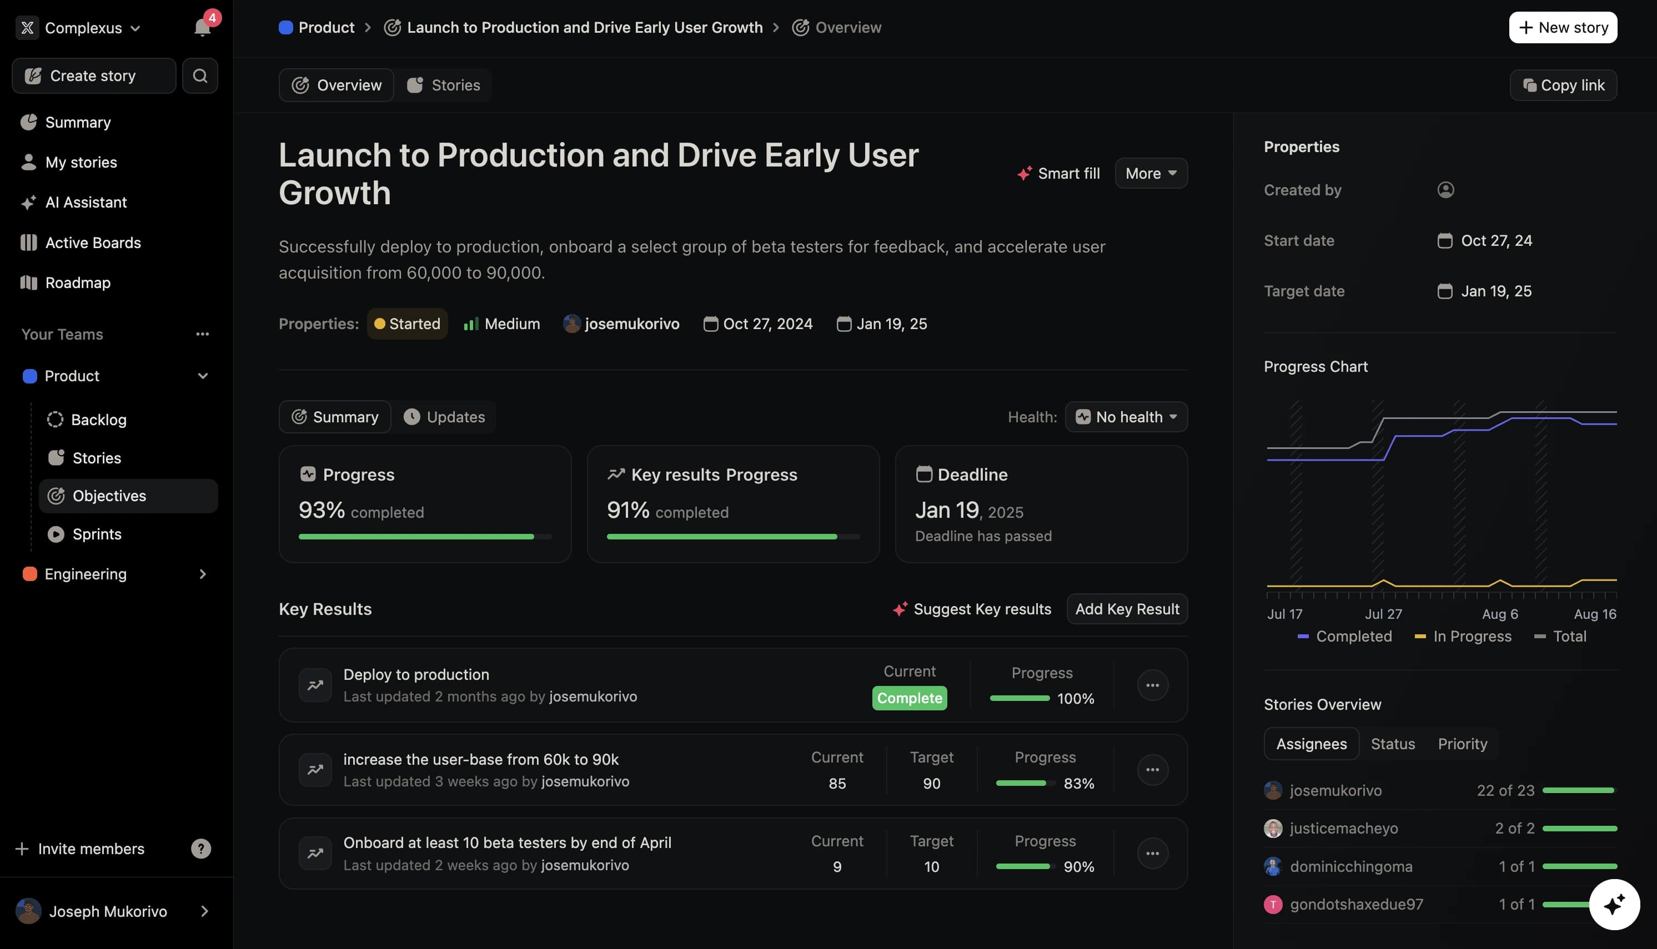Open the floating AI sparkle button

1614,904
